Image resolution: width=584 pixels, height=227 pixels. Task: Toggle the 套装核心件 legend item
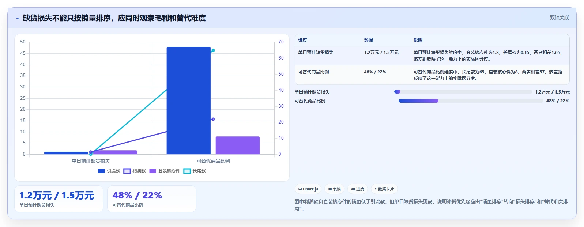coord(165,171)
